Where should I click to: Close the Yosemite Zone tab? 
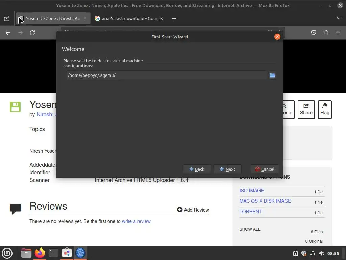(85, 19)
